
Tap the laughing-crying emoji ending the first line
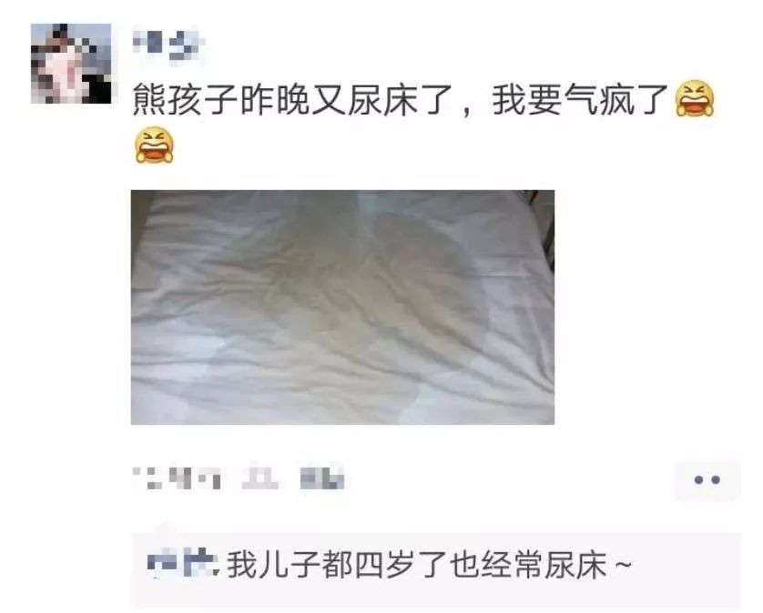(695, 99)
